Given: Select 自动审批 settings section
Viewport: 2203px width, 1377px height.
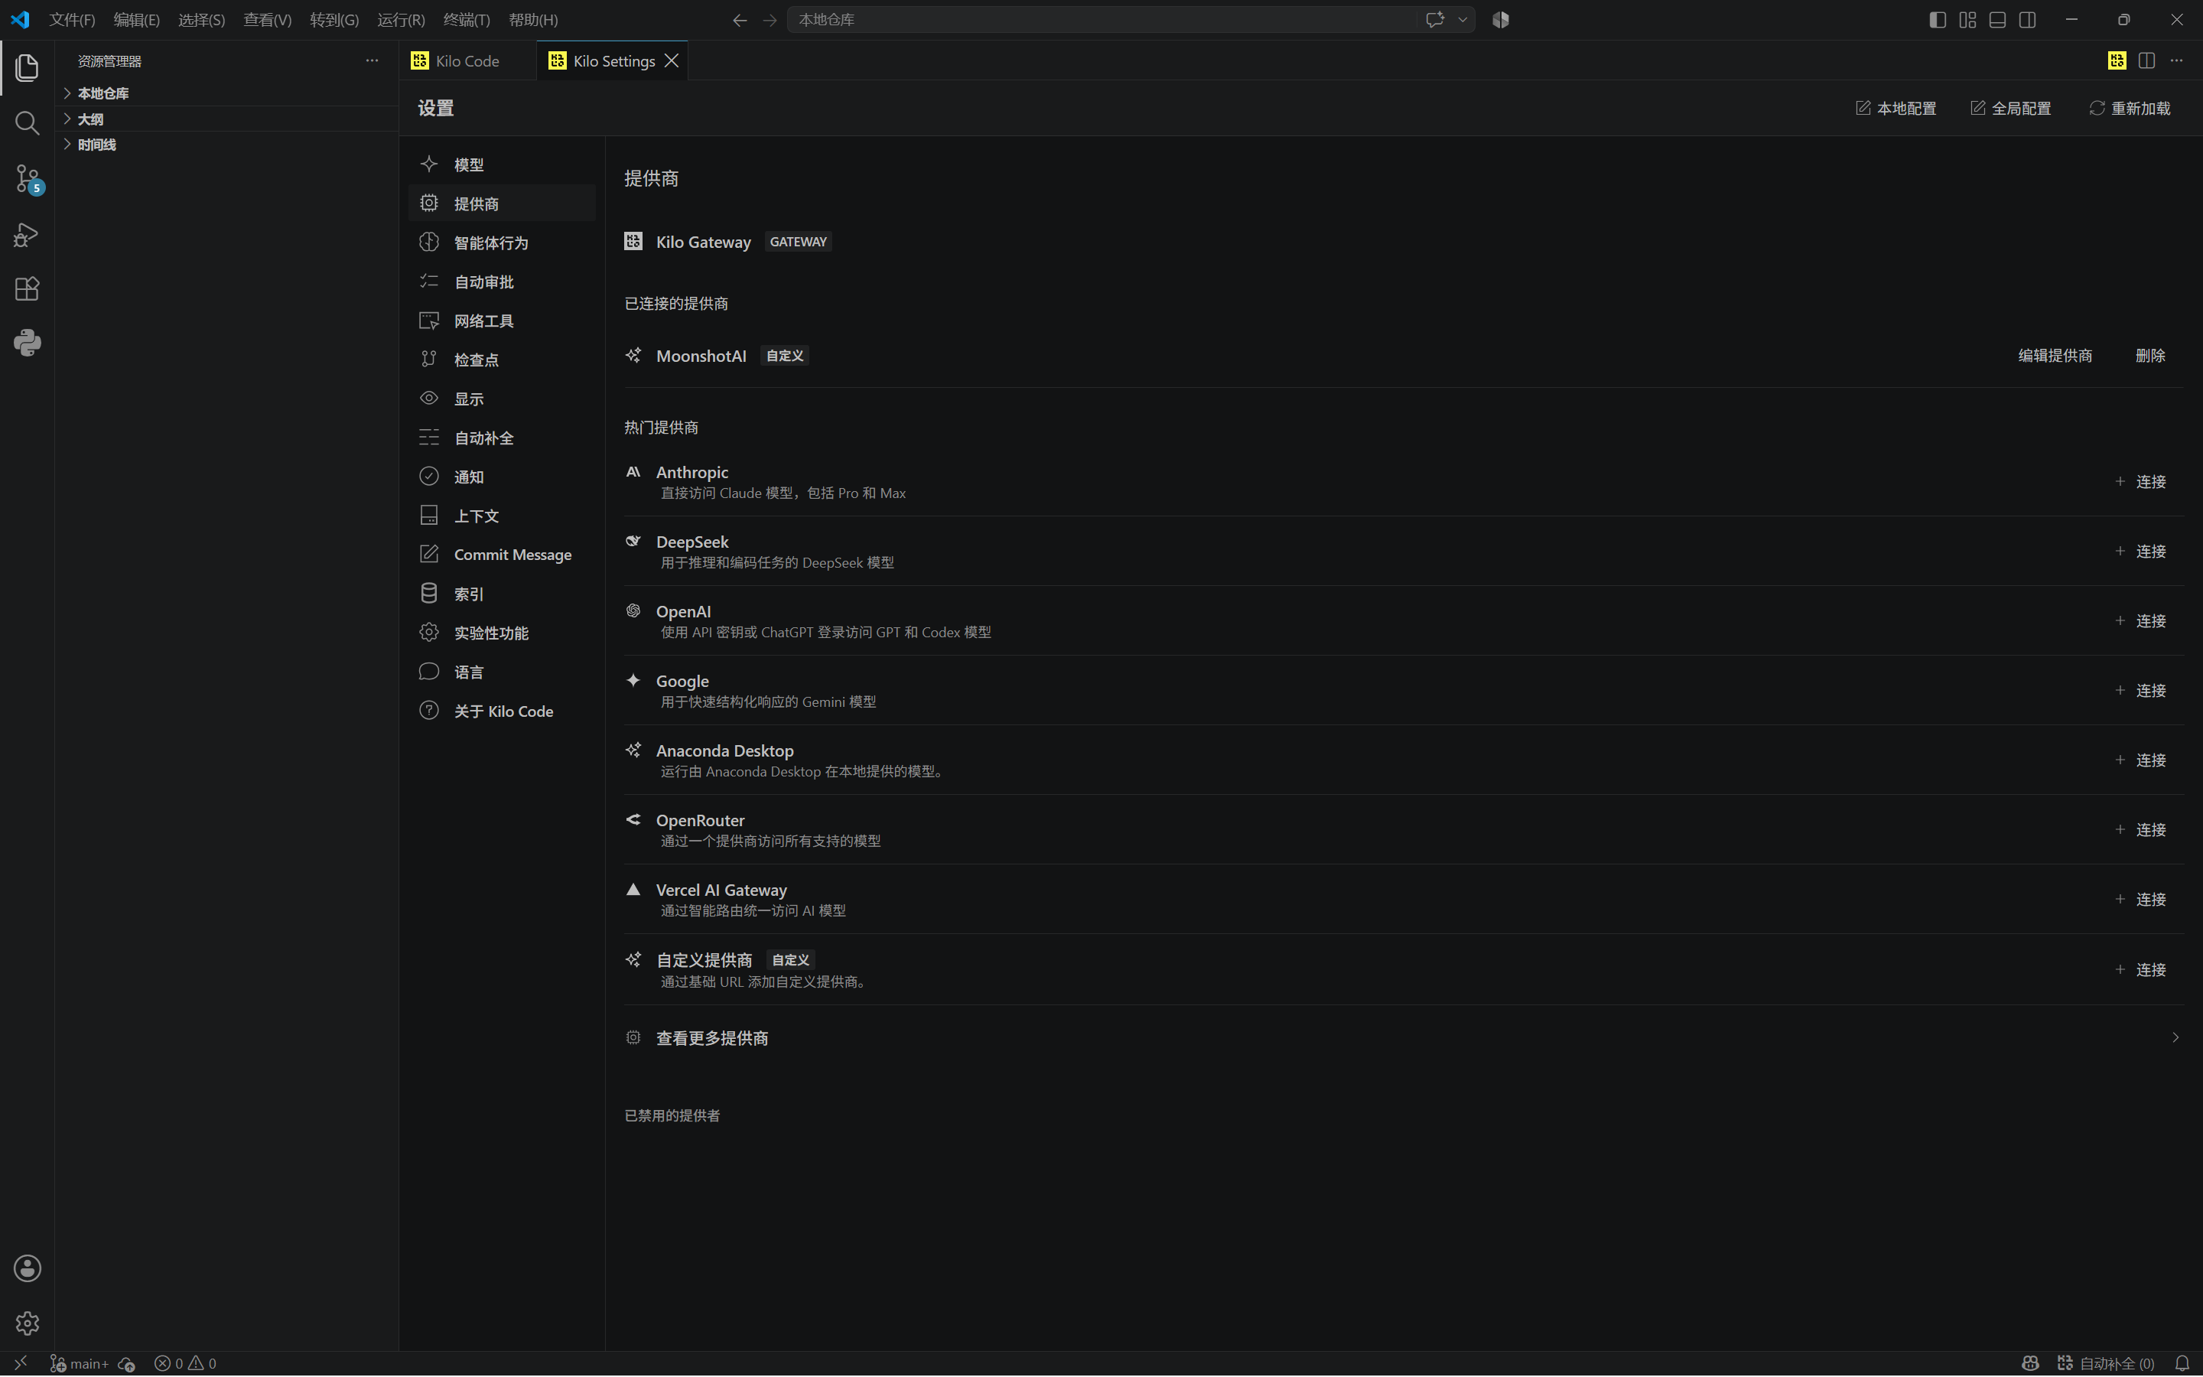Looking at the screenshot, I should point(503,282).
